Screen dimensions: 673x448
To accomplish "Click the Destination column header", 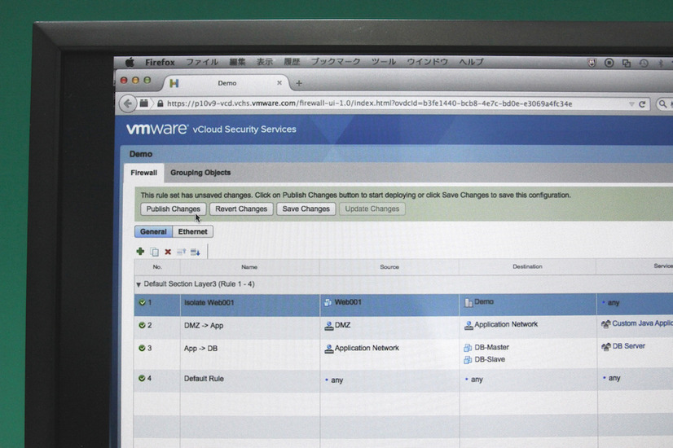I will click(527, 266).
